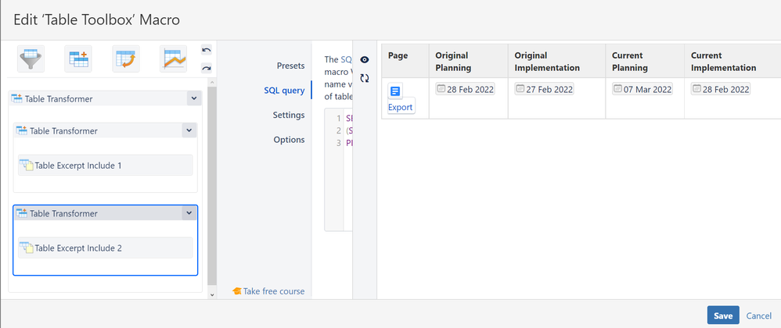Undo the last macro change
Screen dimensions: 781x328
tap(207, 50)
